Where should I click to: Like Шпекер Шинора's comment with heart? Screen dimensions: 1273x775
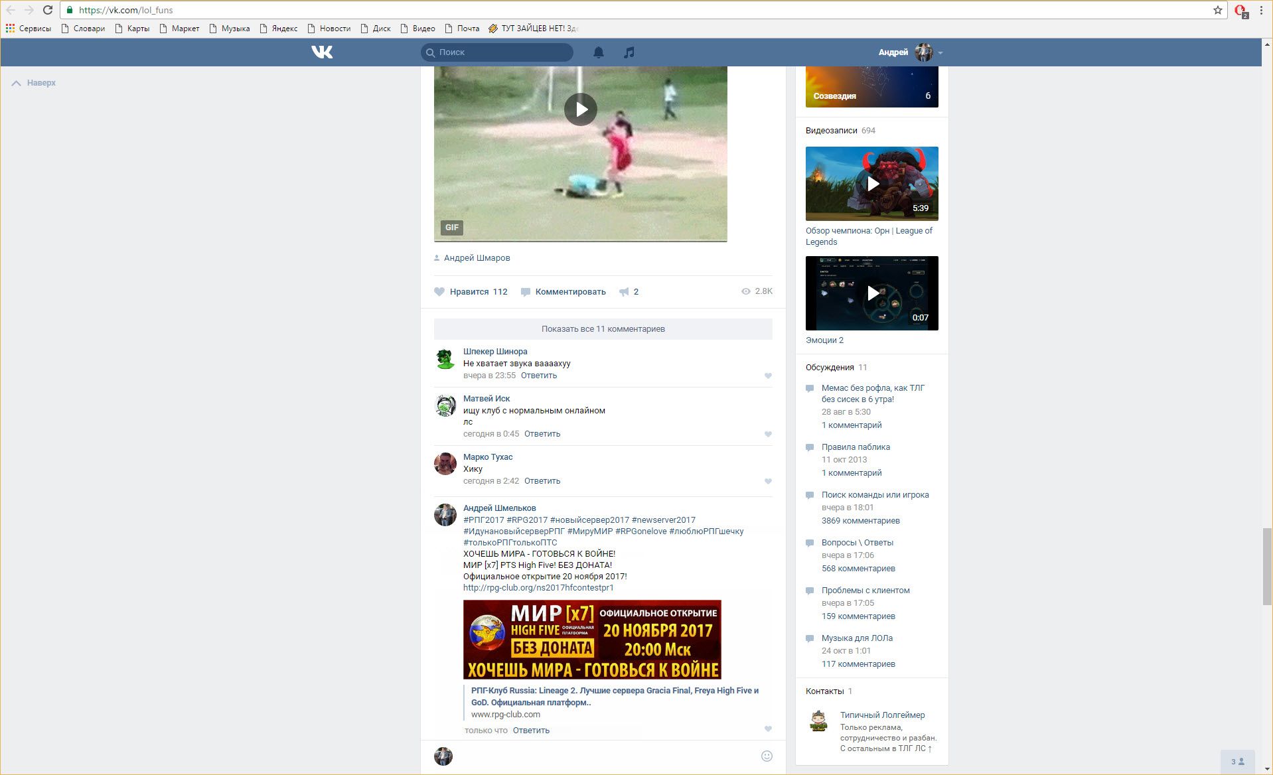pos(768,376)
